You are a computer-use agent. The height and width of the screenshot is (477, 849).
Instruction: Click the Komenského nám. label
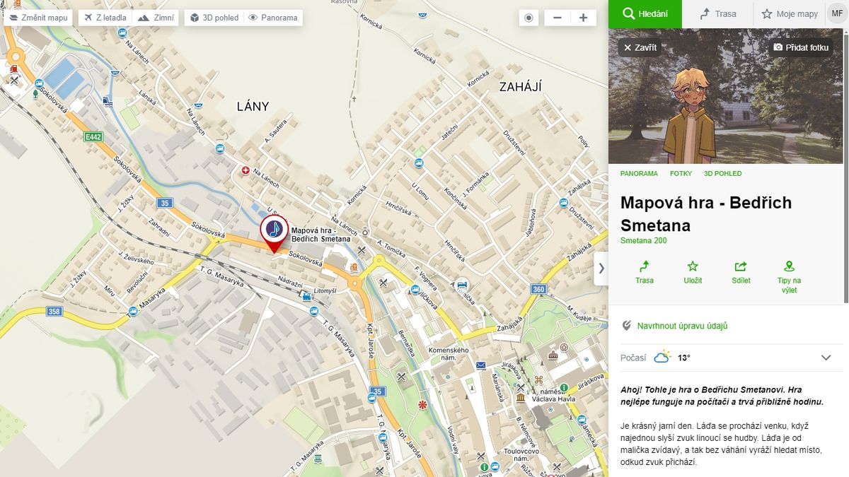coord(449,355)
